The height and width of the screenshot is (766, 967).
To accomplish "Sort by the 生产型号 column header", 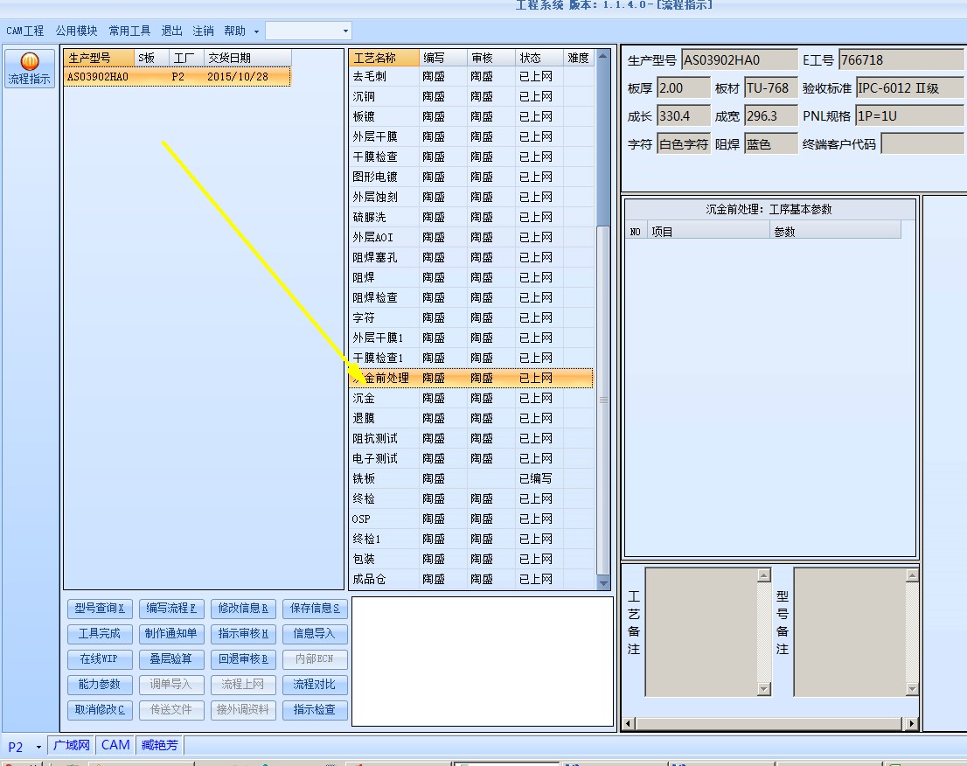I will point(99,58).
